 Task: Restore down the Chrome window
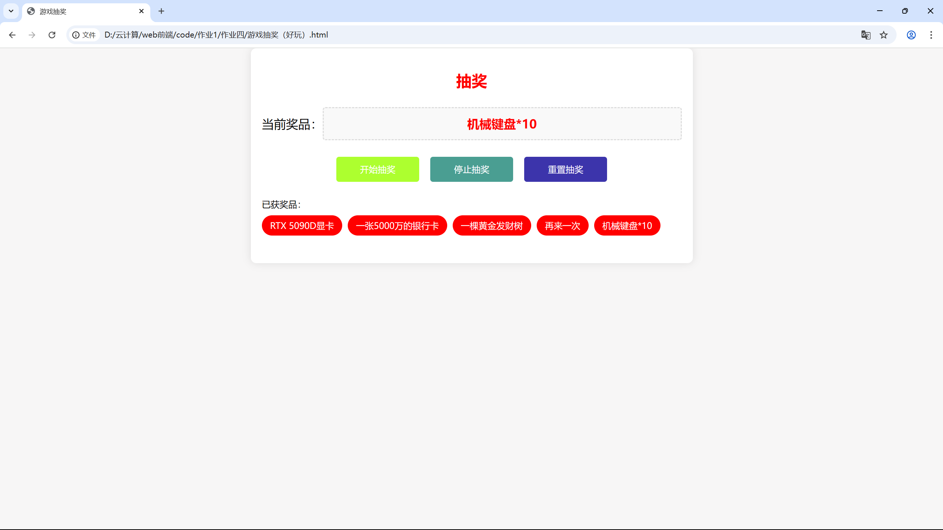coord(905,11)
